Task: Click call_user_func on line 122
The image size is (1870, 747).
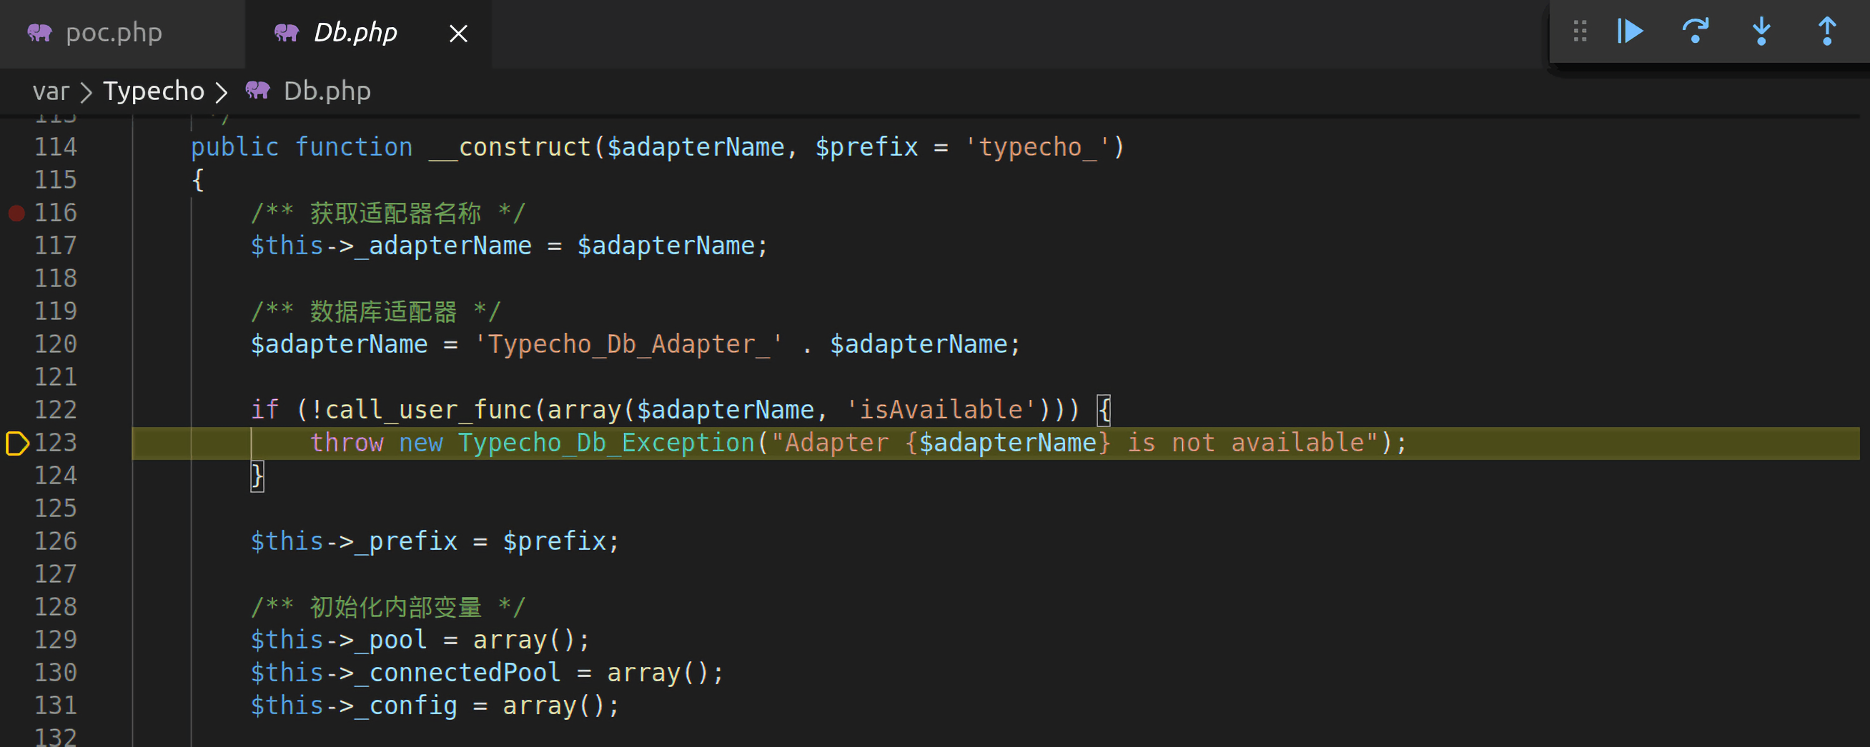Action: coord(428,411)
